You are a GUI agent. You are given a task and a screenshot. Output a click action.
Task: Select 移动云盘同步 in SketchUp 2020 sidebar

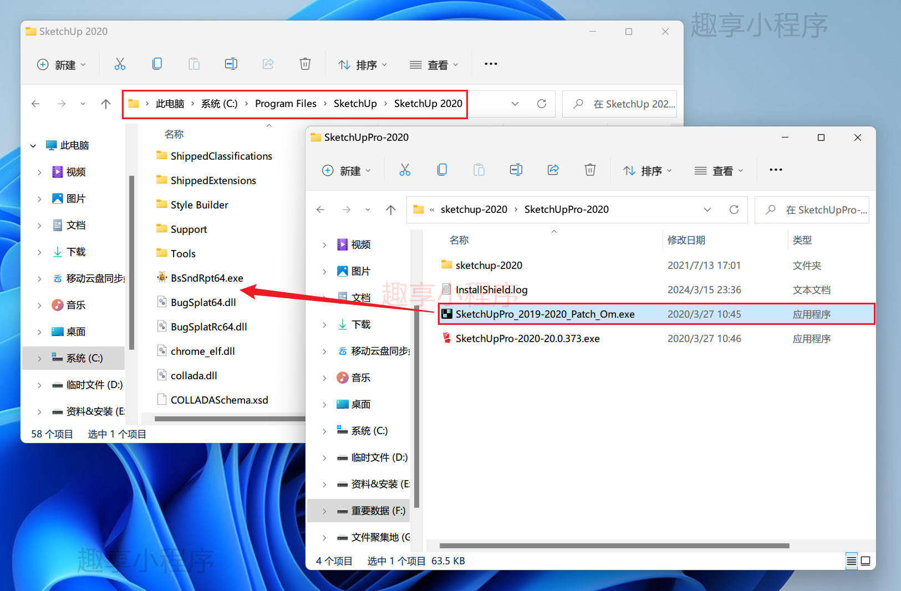pos(89,278)
